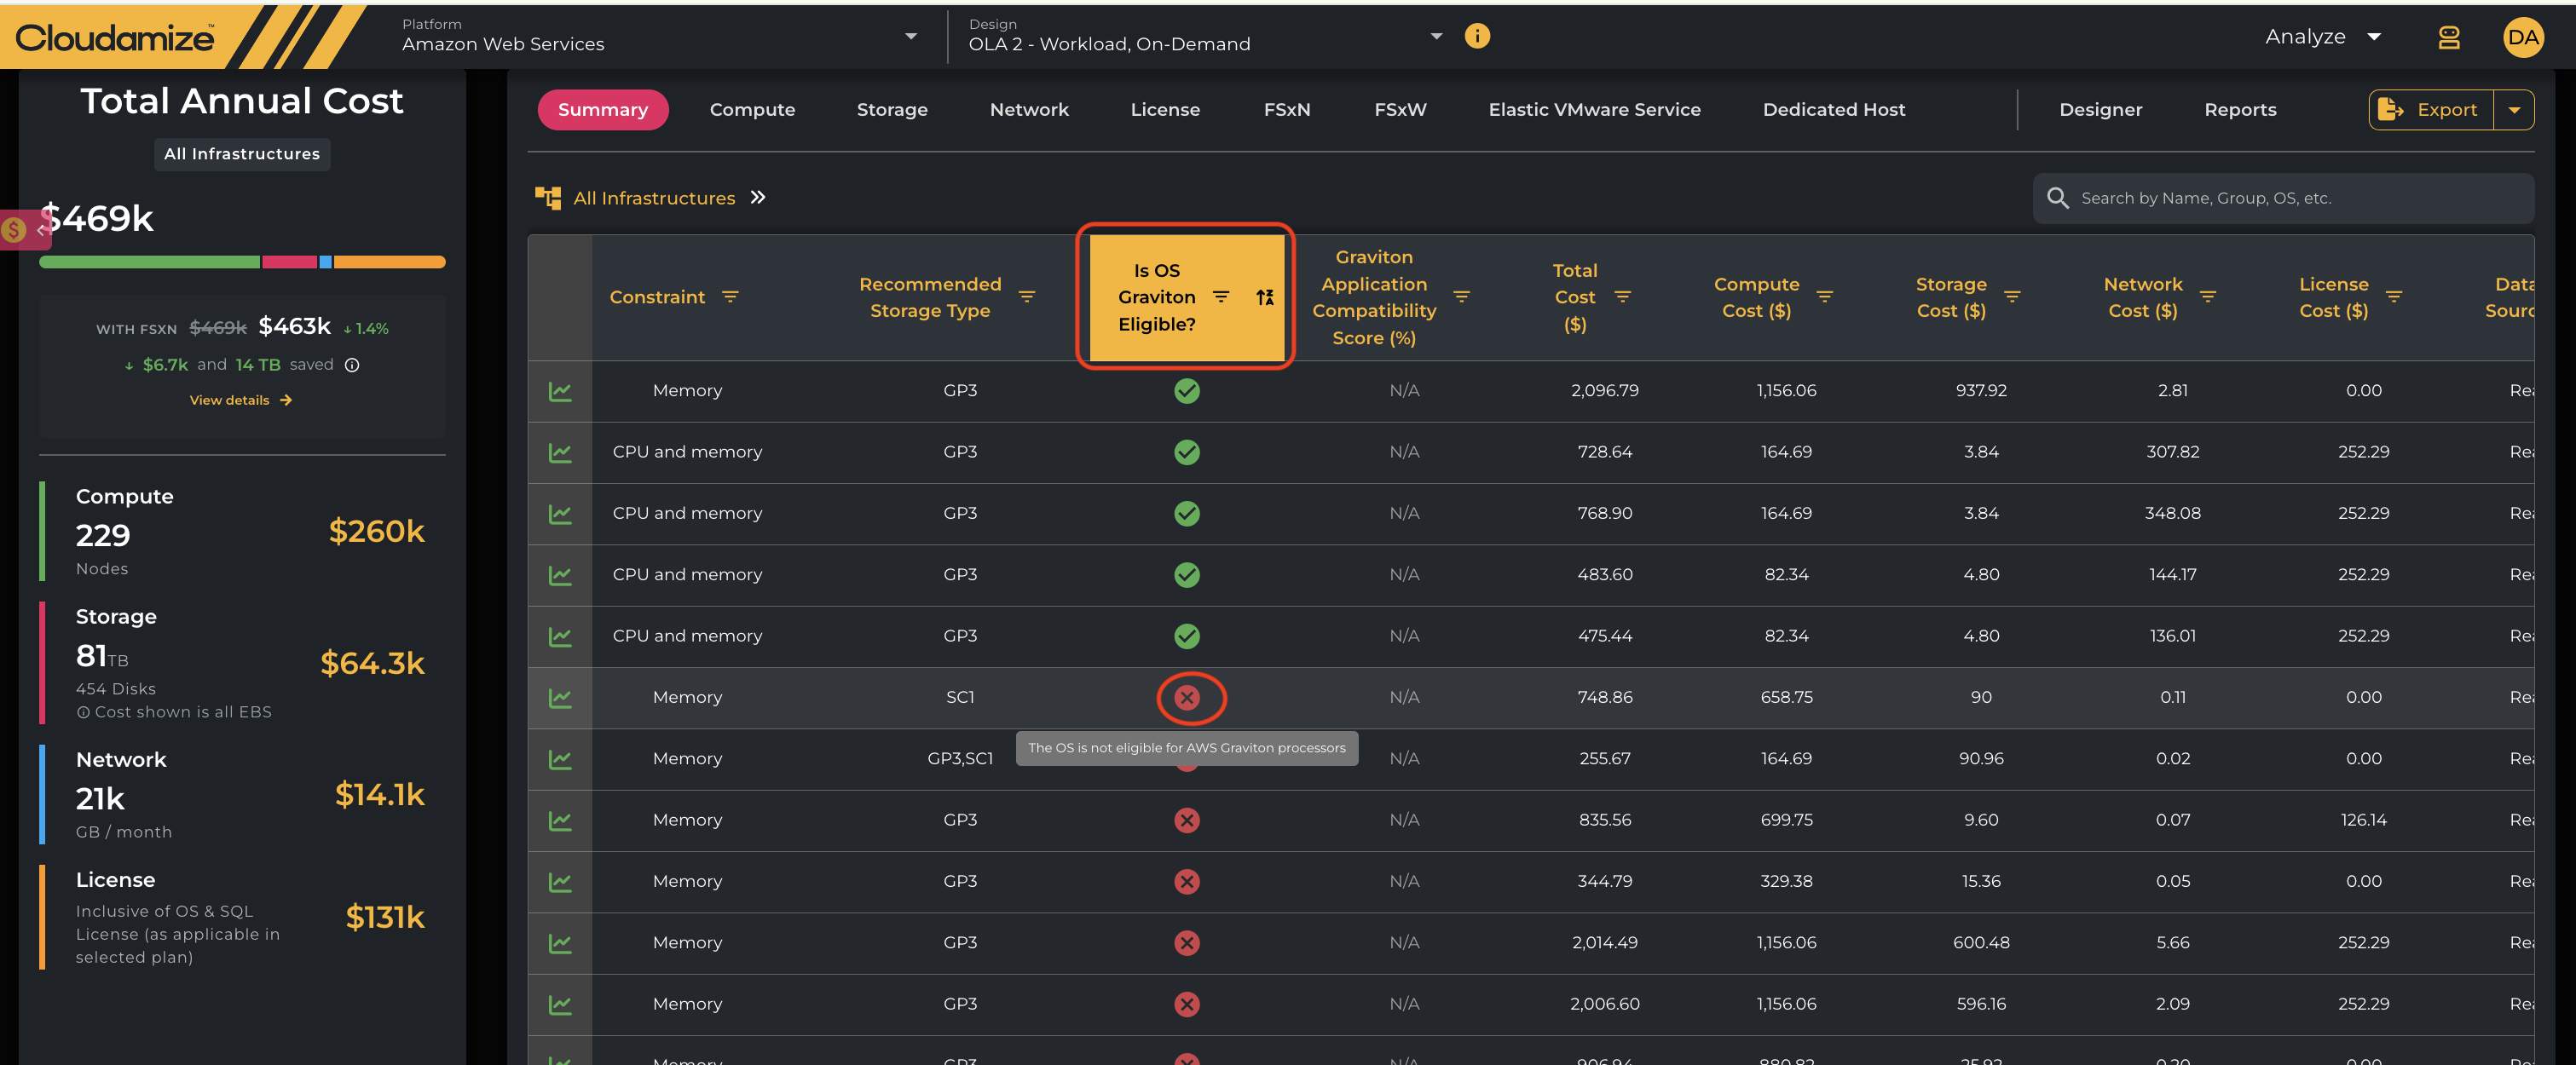The width and height of the screenshot is (2576, 1065).
Task: Click the DA user avatar
Action: [x=2523, y=37]
